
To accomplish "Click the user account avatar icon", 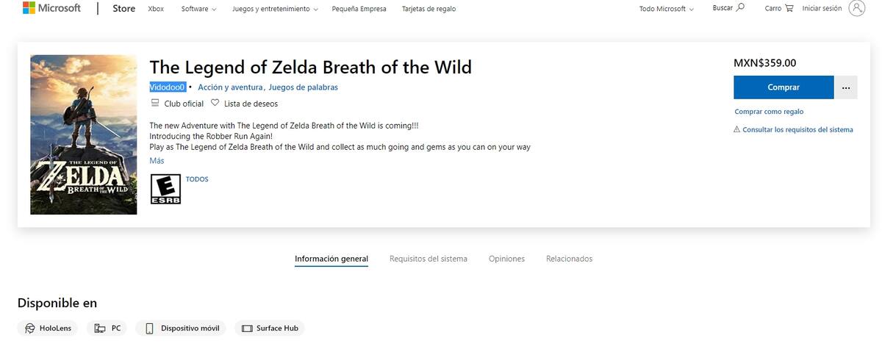I will point(856,9).
